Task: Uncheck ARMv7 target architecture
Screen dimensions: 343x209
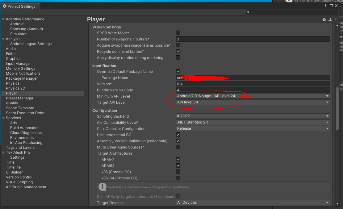Action: tap(178, 159)
